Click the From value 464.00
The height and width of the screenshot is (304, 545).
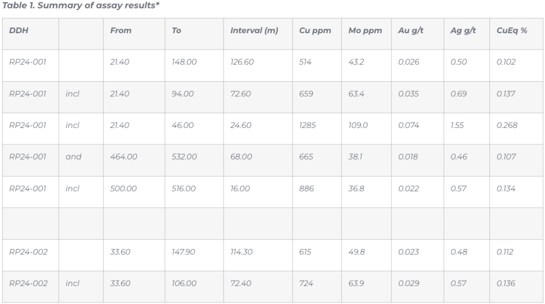(124, 157)
